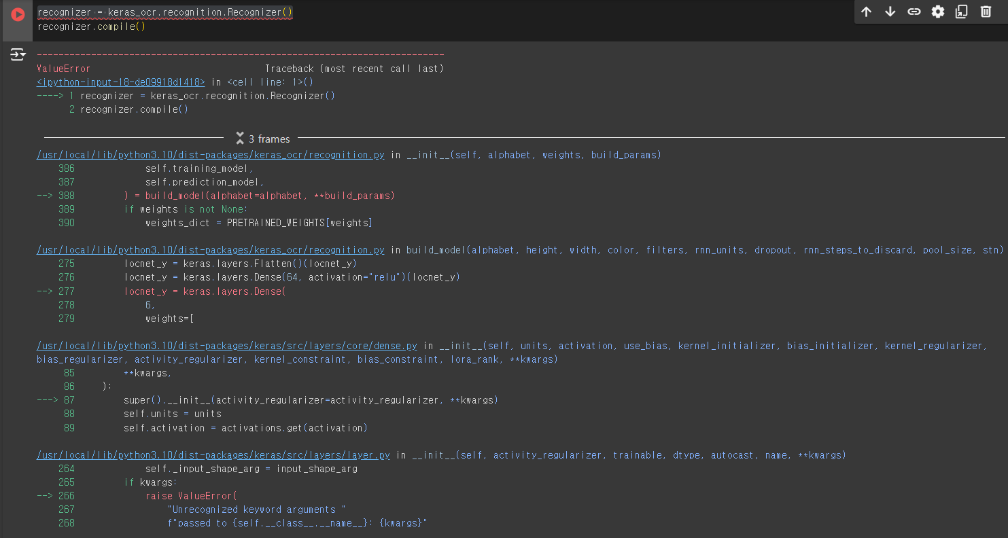The width and height of the screenshot is (1008, 538).
Task: Copy link to cell icon
Action: [x=914, y=12]
